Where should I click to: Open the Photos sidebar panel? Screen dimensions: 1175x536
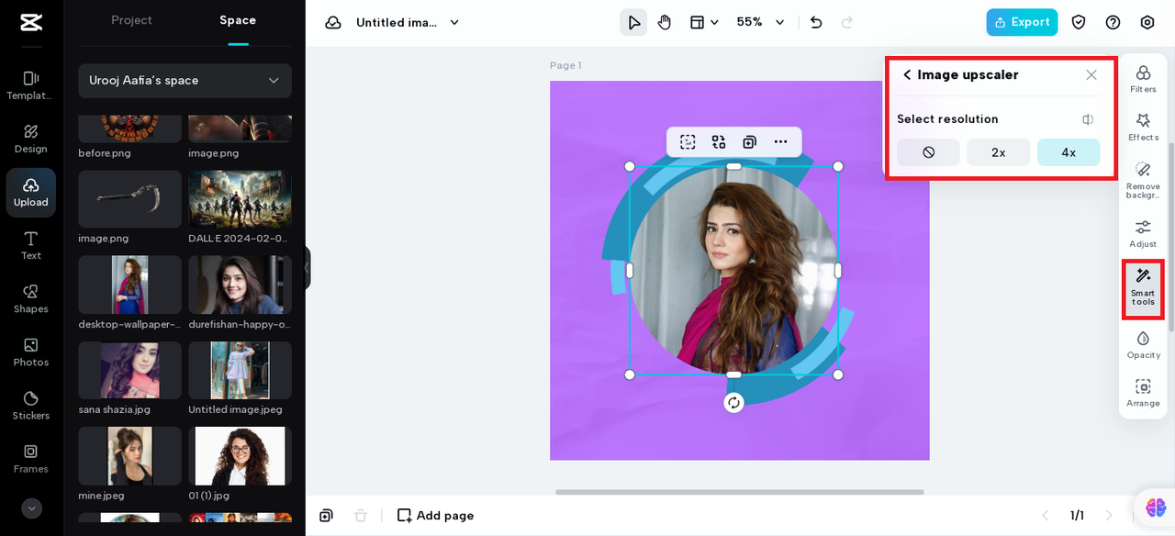coord(30,352)
